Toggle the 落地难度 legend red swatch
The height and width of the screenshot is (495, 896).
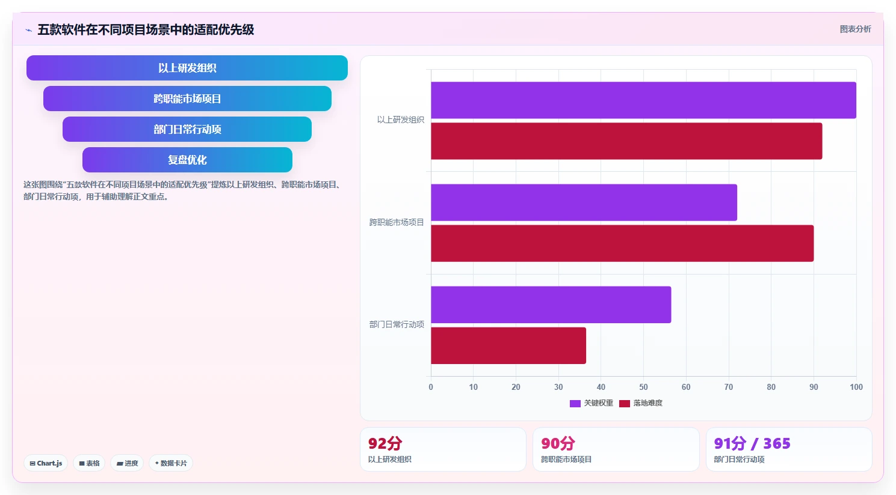[x=624, y=404]
